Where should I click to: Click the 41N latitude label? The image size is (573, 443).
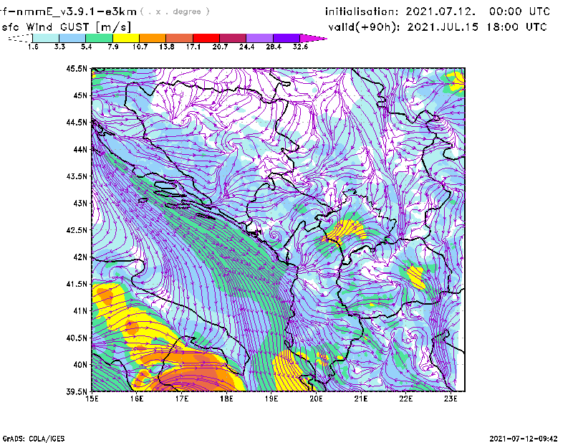pos(80,311)
